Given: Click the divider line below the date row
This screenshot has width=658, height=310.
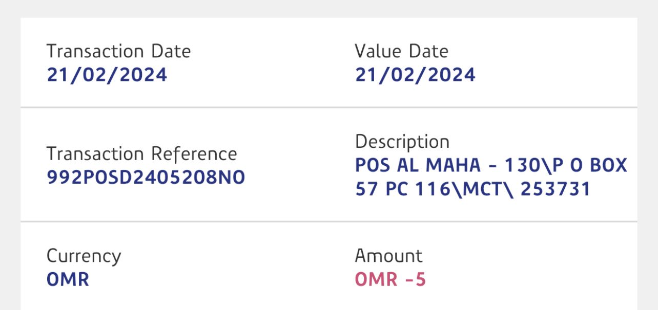Looking at the screenshot, I should point(328,107).
